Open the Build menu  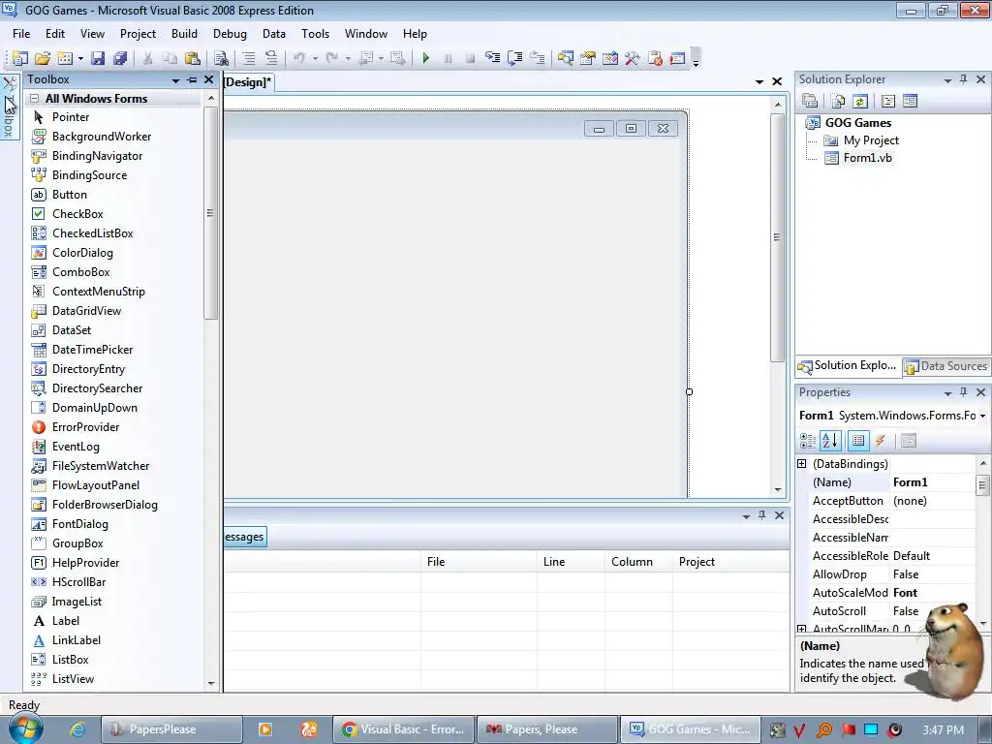coord(184,34)
